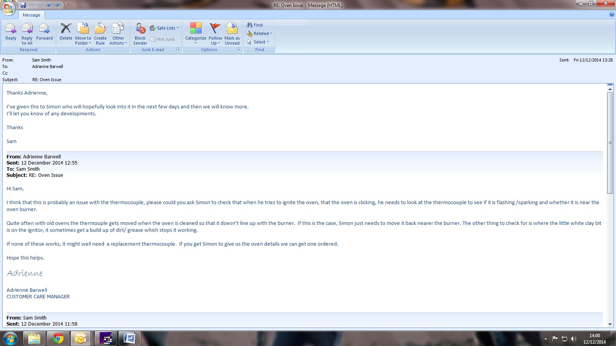The image size is (616, 346).
Task: Open the Action Center flag icon in the tray
Action: [x=555, y=339]
